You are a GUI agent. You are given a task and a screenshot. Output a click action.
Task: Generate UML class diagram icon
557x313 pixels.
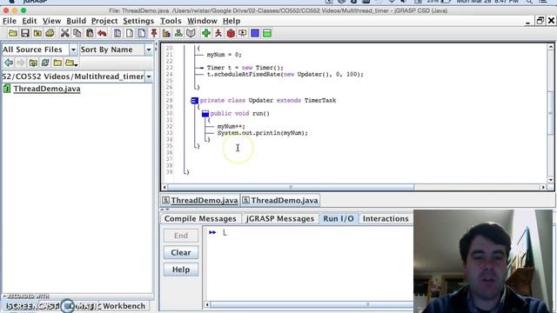point(178,33)
